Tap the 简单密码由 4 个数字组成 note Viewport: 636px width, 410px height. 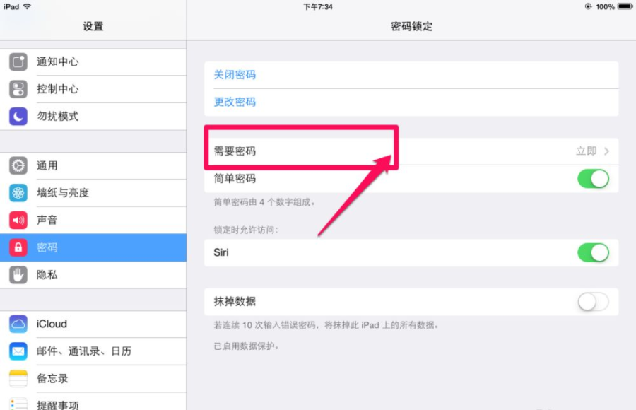coord(264,202)
